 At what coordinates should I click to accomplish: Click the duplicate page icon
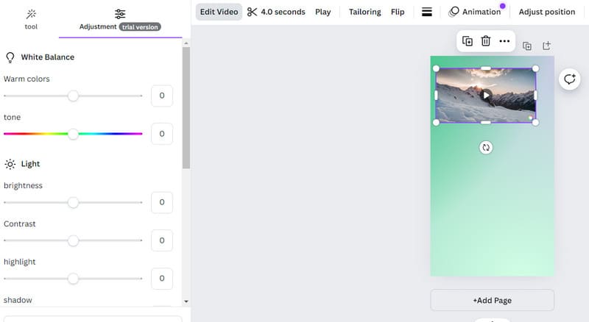(527, 46)
